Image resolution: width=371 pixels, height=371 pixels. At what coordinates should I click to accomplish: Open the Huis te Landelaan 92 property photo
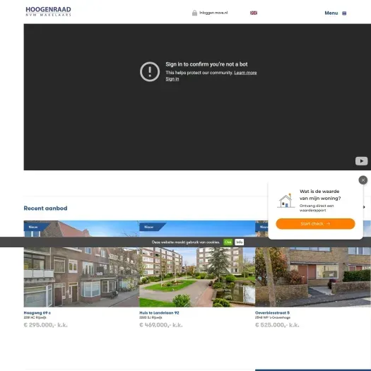point(197,264)
